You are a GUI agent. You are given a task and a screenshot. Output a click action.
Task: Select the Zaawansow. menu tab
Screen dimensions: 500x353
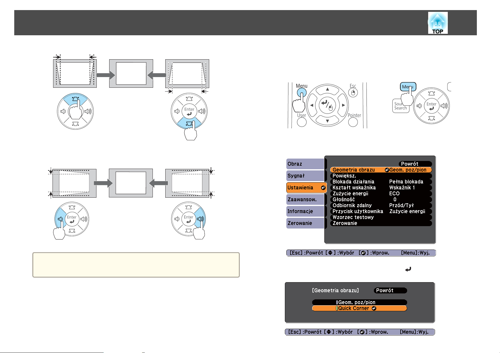305,199
